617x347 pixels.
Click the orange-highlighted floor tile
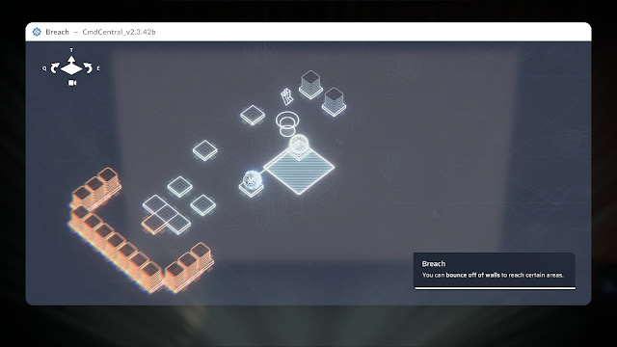(x=153, y=225)
